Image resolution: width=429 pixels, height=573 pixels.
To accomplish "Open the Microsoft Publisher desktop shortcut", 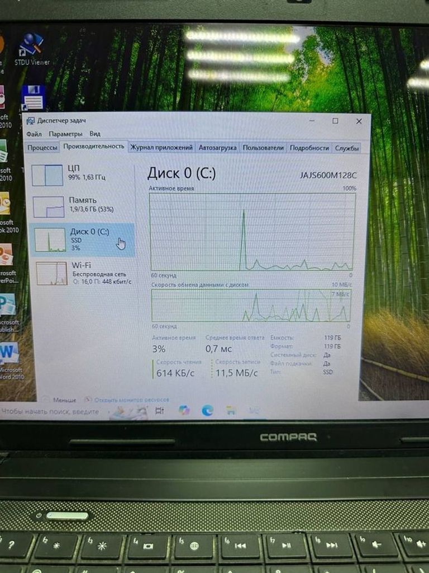I will pos(9,313).
